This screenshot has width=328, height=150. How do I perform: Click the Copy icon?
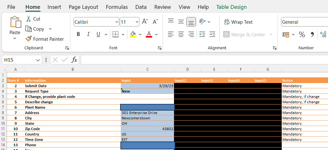pyautogui.click(x=29, y=29)
